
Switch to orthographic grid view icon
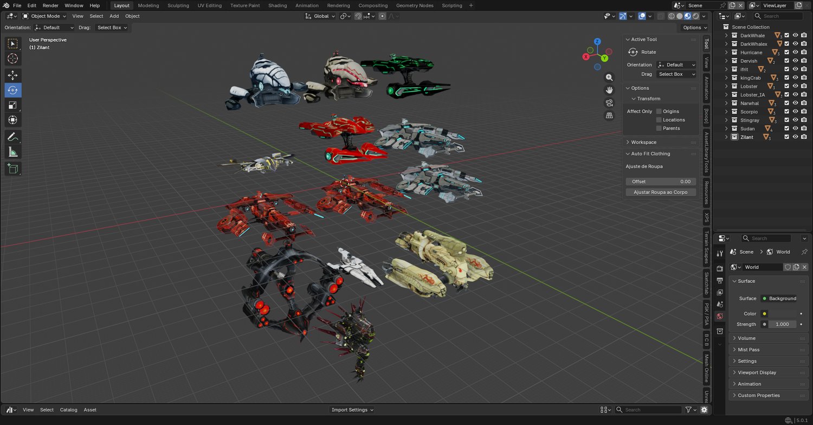coord(609,115)
